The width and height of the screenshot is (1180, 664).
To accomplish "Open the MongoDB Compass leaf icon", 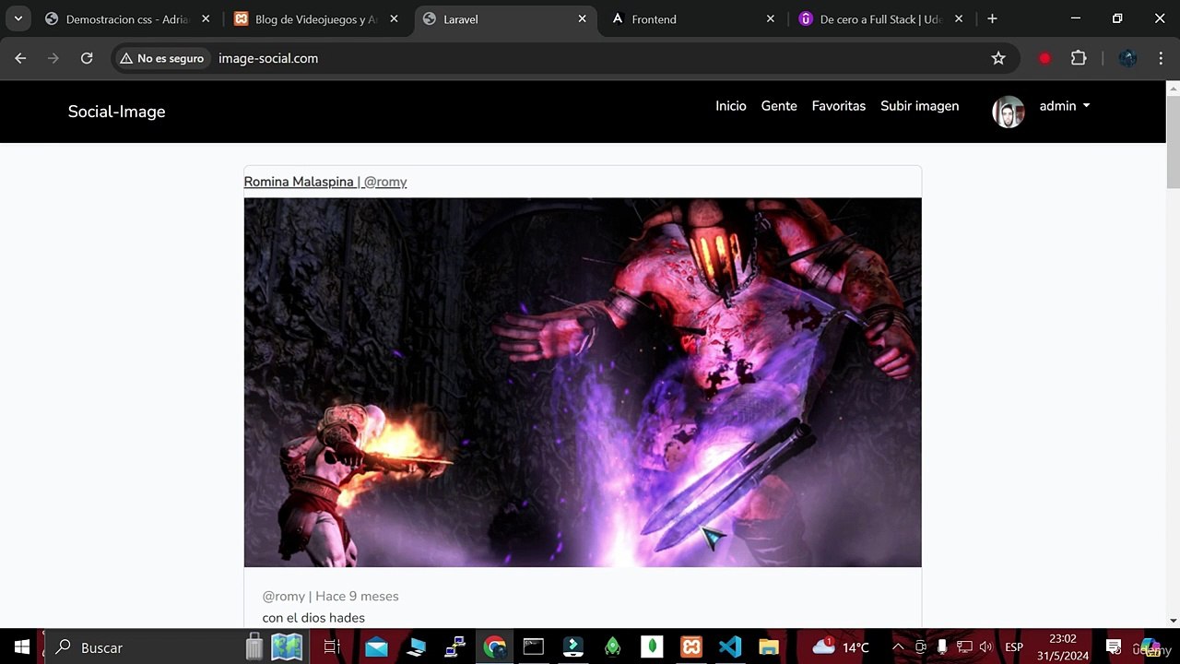I will pyautogui.click(x=652, y=647).
